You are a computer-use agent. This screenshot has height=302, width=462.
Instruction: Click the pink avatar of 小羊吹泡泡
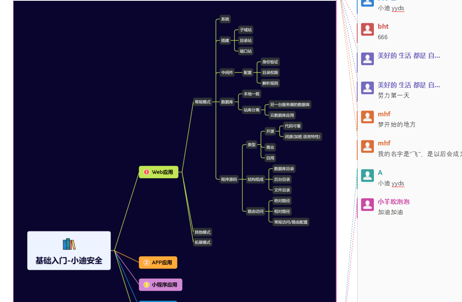[367, 205]
